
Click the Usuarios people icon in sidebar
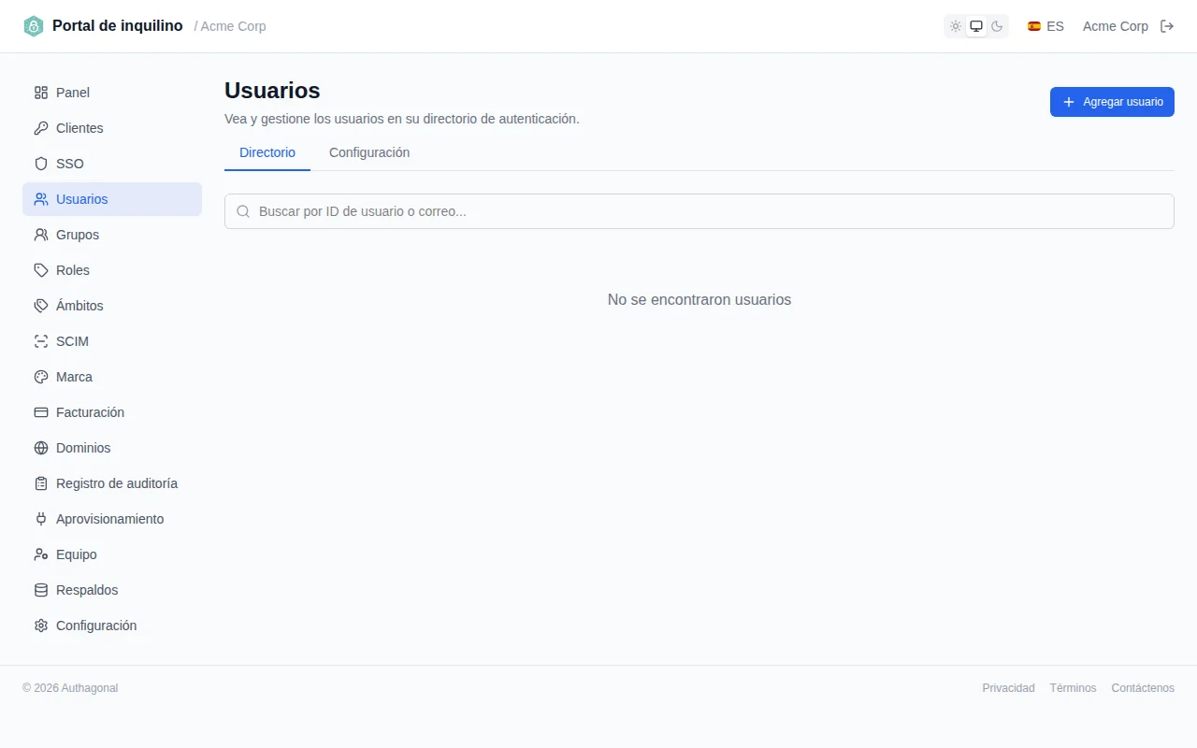41,199
